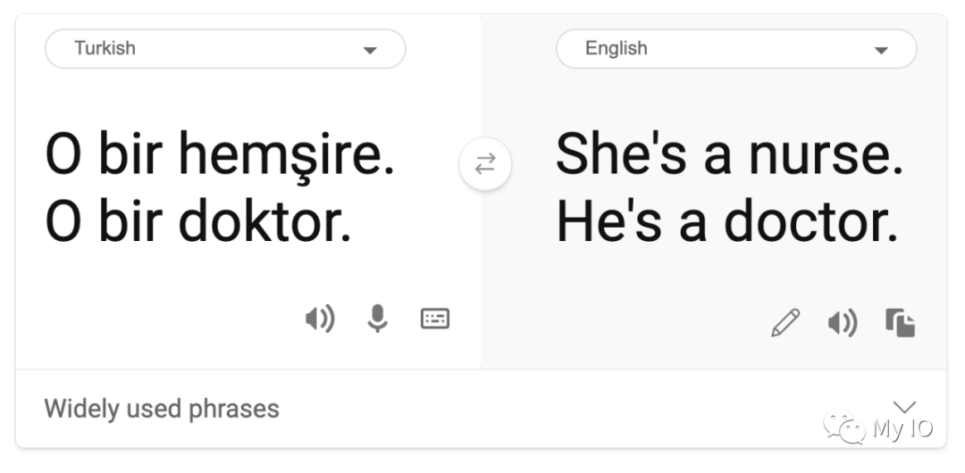965x473 pixels.
Task: Start voice input with the microphone
Action: pyautogui.click(x=378, y=319)
